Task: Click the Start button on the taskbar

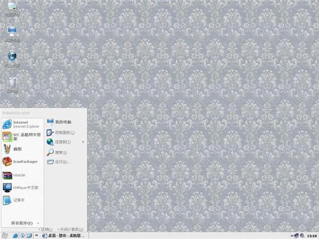Action: click(4, 236)
